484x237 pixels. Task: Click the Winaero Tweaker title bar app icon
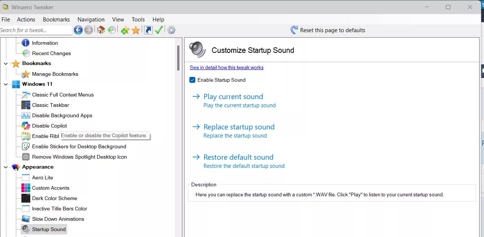point(6,7)
